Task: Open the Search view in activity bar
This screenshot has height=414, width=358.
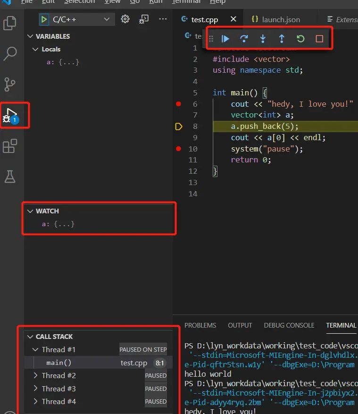Action: (x=10, y=54)
